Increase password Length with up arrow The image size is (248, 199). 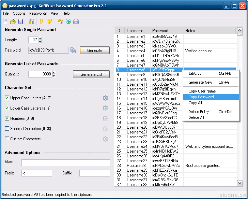40,39
